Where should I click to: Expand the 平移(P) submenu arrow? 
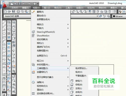point(68,28)
